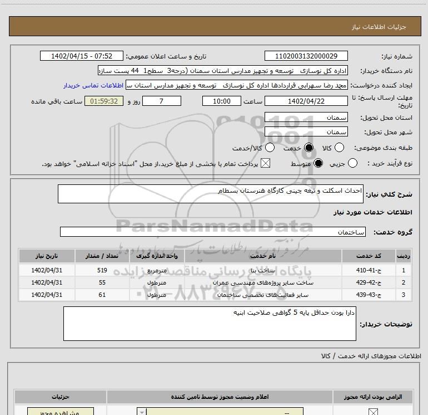The image size is (428, 415).
Task: Open اطلاعات تماس خریدار link
Action: pyautogui.click(x=93, y=85)
